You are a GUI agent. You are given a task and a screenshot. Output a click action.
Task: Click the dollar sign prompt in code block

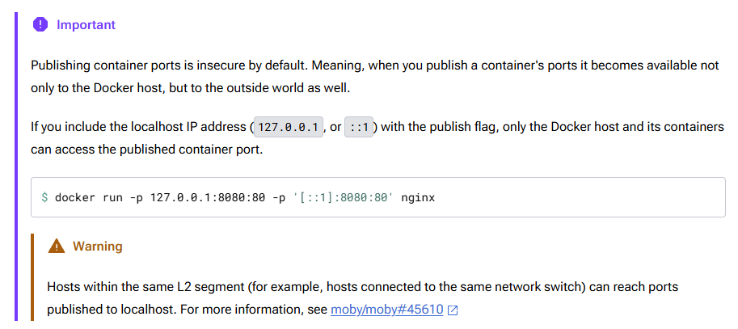[45, 197]
